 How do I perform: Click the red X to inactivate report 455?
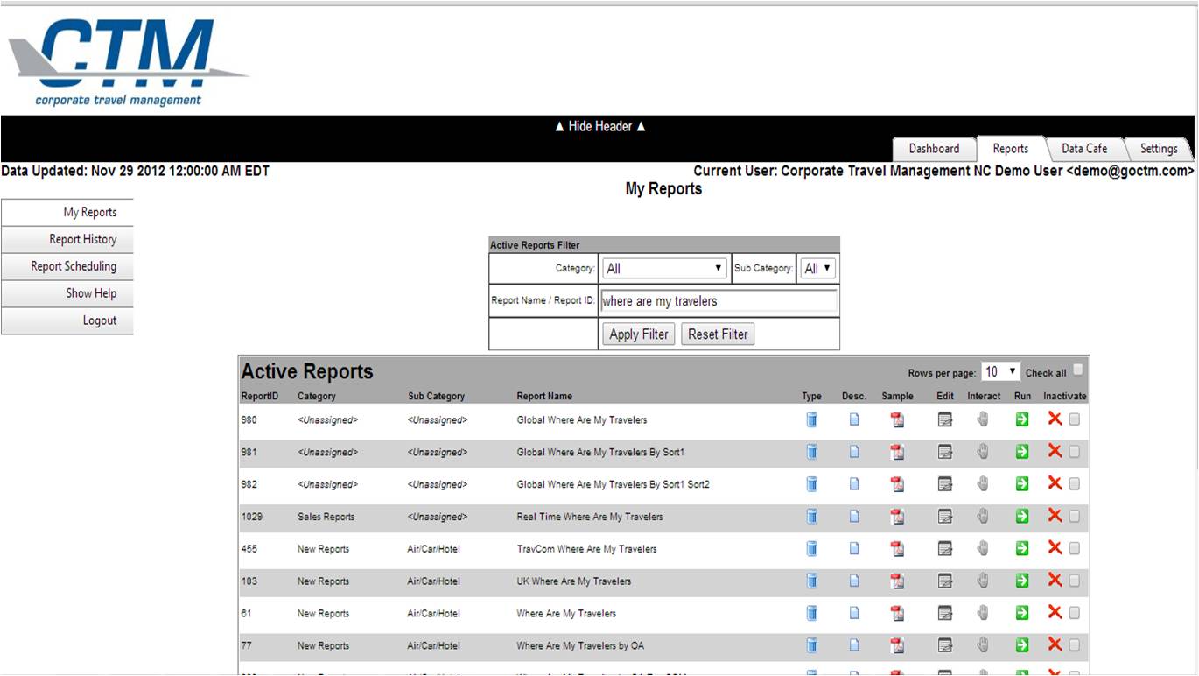pyautogui.click(x=1055, y=548)
